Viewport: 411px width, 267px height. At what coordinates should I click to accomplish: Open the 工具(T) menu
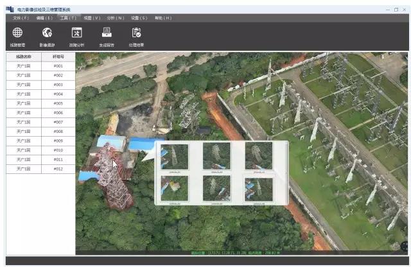click(x=68, y=18)
